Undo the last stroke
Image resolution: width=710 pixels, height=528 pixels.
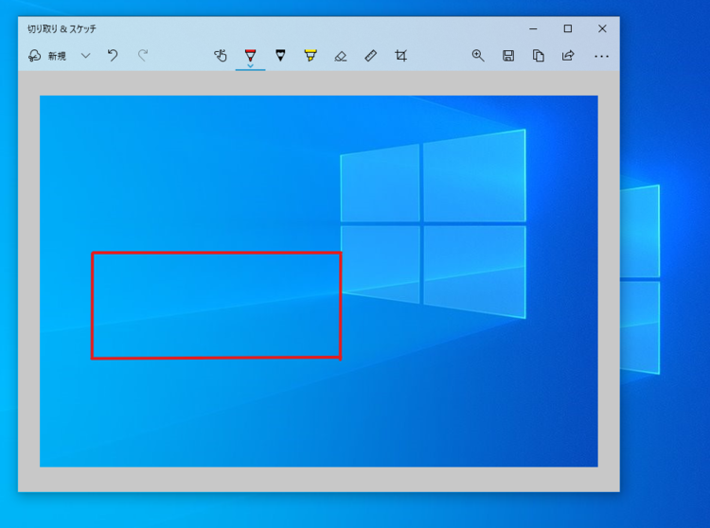click(113, 56)
